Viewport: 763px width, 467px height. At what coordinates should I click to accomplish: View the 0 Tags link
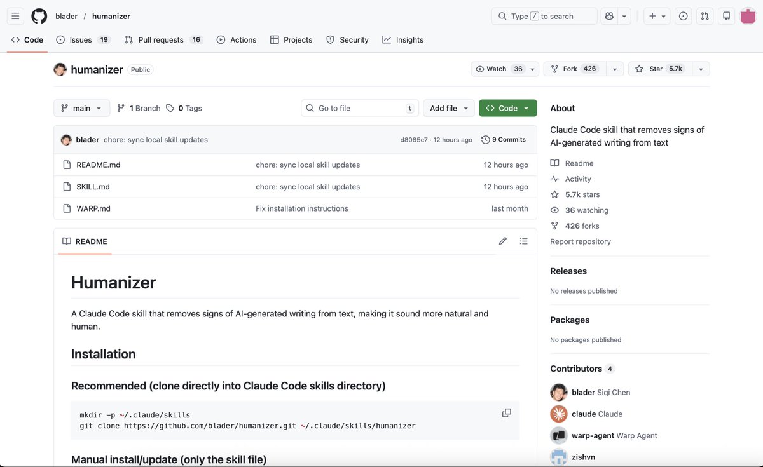[x=184, y=108]
